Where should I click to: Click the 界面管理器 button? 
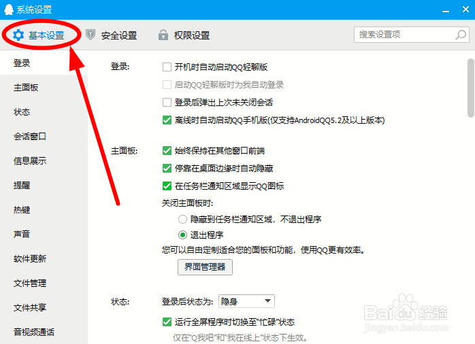(205, 267)
